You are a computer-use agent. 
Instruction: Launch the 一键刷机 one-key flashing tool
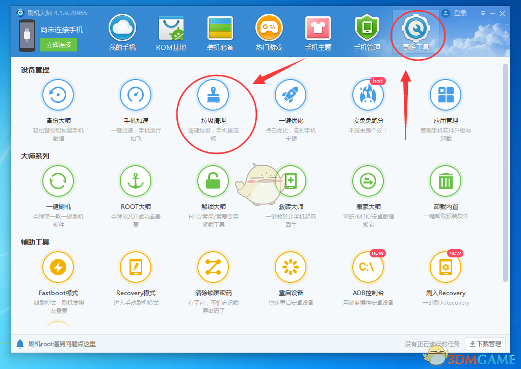(58, 180)
